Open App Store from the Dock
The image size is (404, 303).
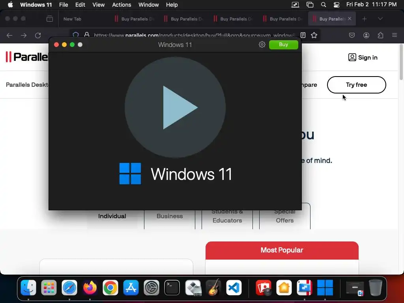point(131,288)
